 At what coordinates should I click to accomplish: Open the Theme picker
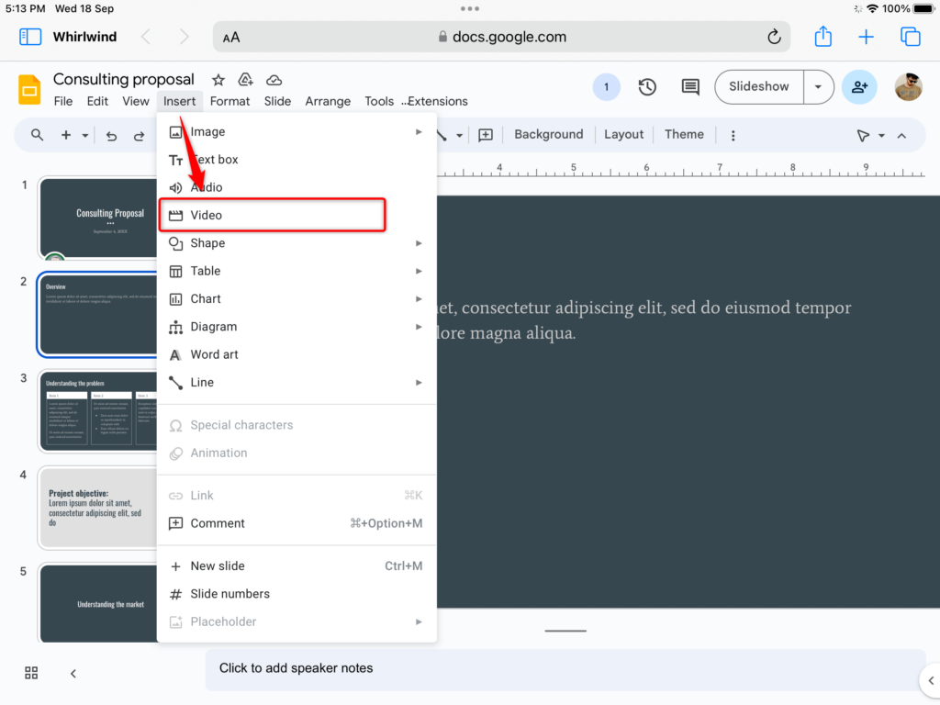pyautogui.click(x=684, y=134)
